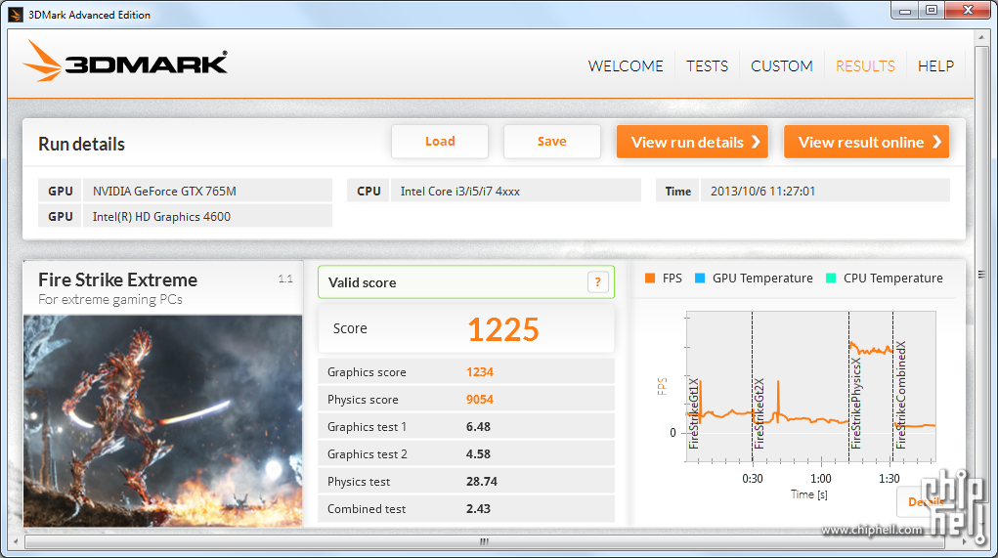Viewport: 998px width, 558px height.
Task: Click the Save button
Action: (x=552, y=142)
